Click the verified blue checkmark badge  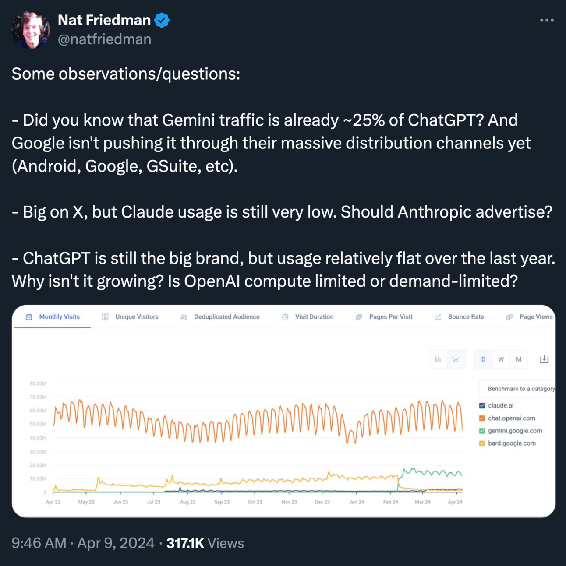point(162,20)
